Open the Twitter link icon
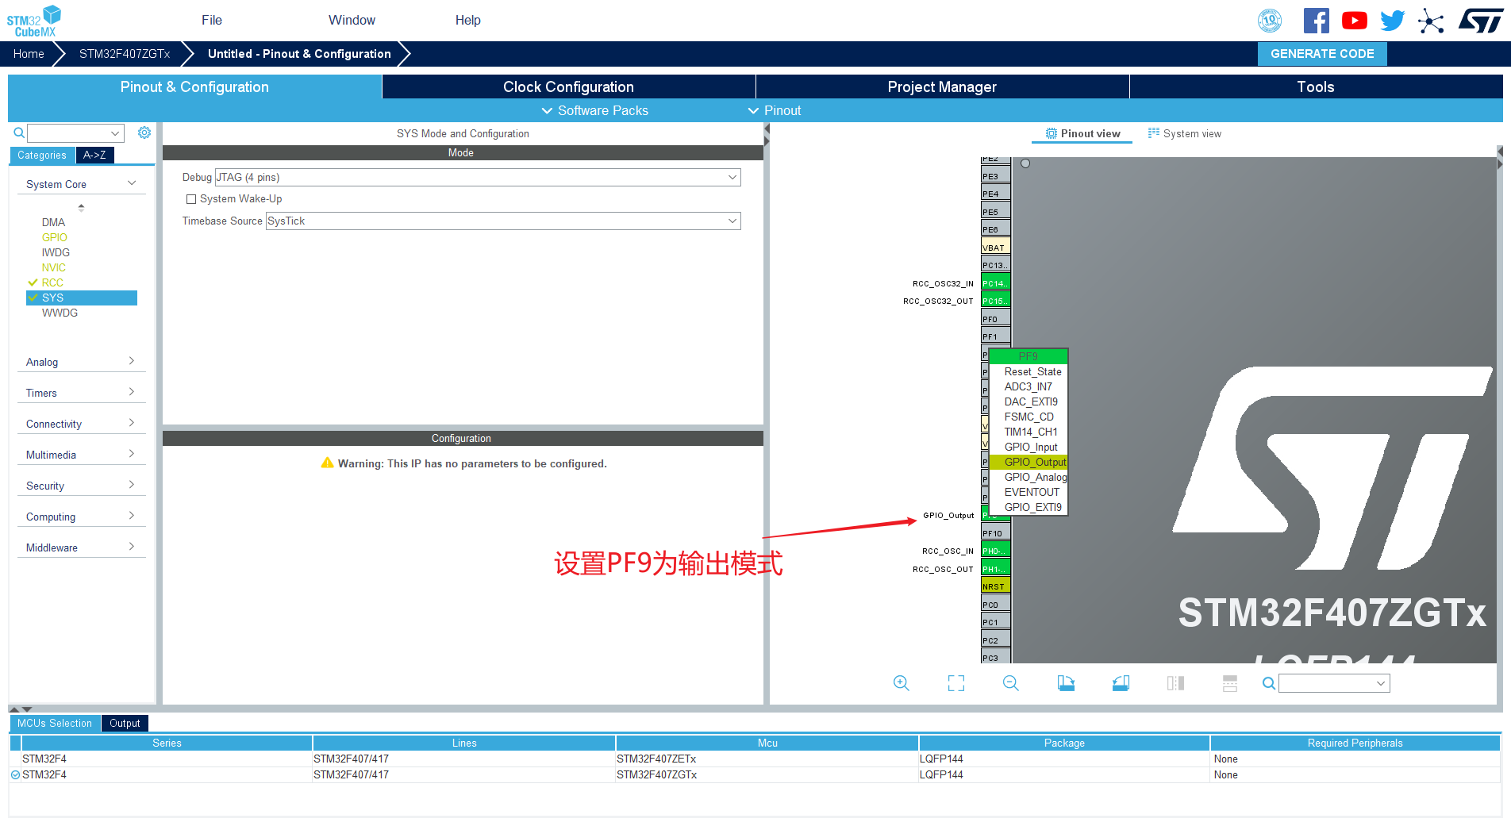 pos(1393,21)
